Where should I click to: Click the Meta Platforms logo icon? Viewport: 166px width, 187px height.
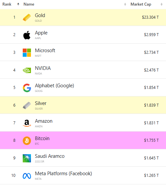[27, 176]
